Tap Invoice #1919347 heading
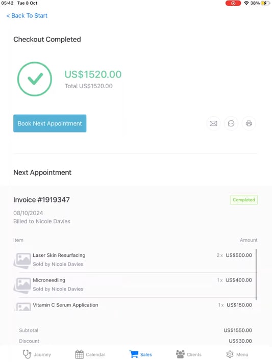Viewport: 272px width, 362px height. (41, 200)
